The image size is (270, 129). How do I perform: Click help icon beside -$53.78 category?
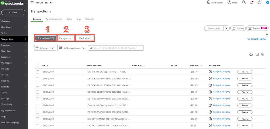pos(210,105)
